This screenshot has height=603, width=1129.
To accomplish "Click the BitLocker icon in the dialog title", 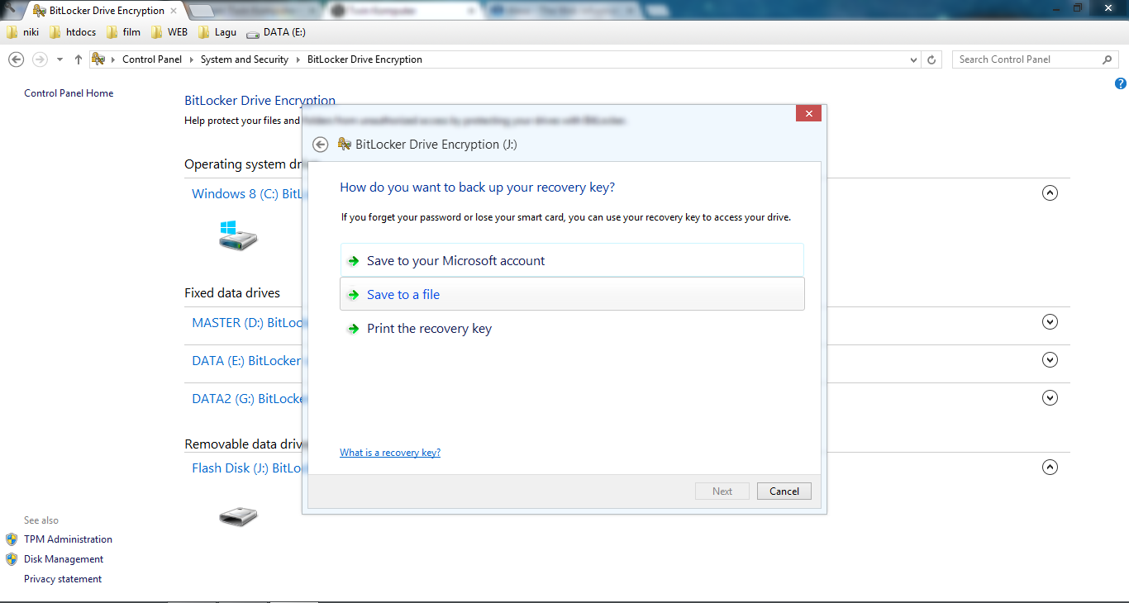I will [x=345, y=145].
